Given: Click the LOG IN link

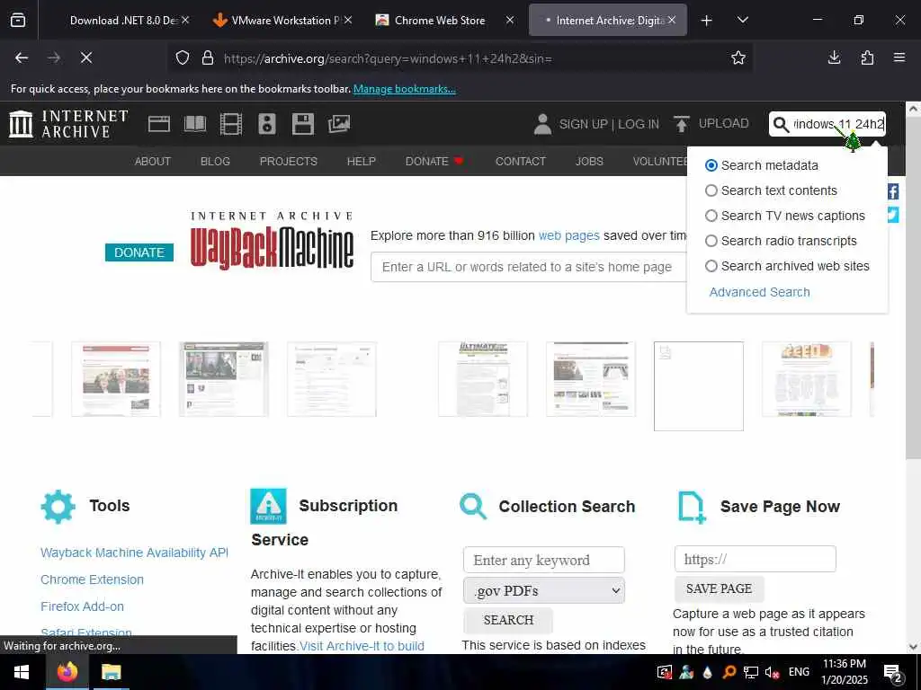Looking at the screenshot, I should tap(639, 124).
